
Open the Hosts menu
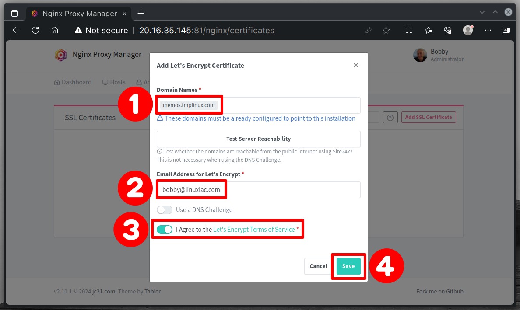pyautogui.click(x=114, y=82)
